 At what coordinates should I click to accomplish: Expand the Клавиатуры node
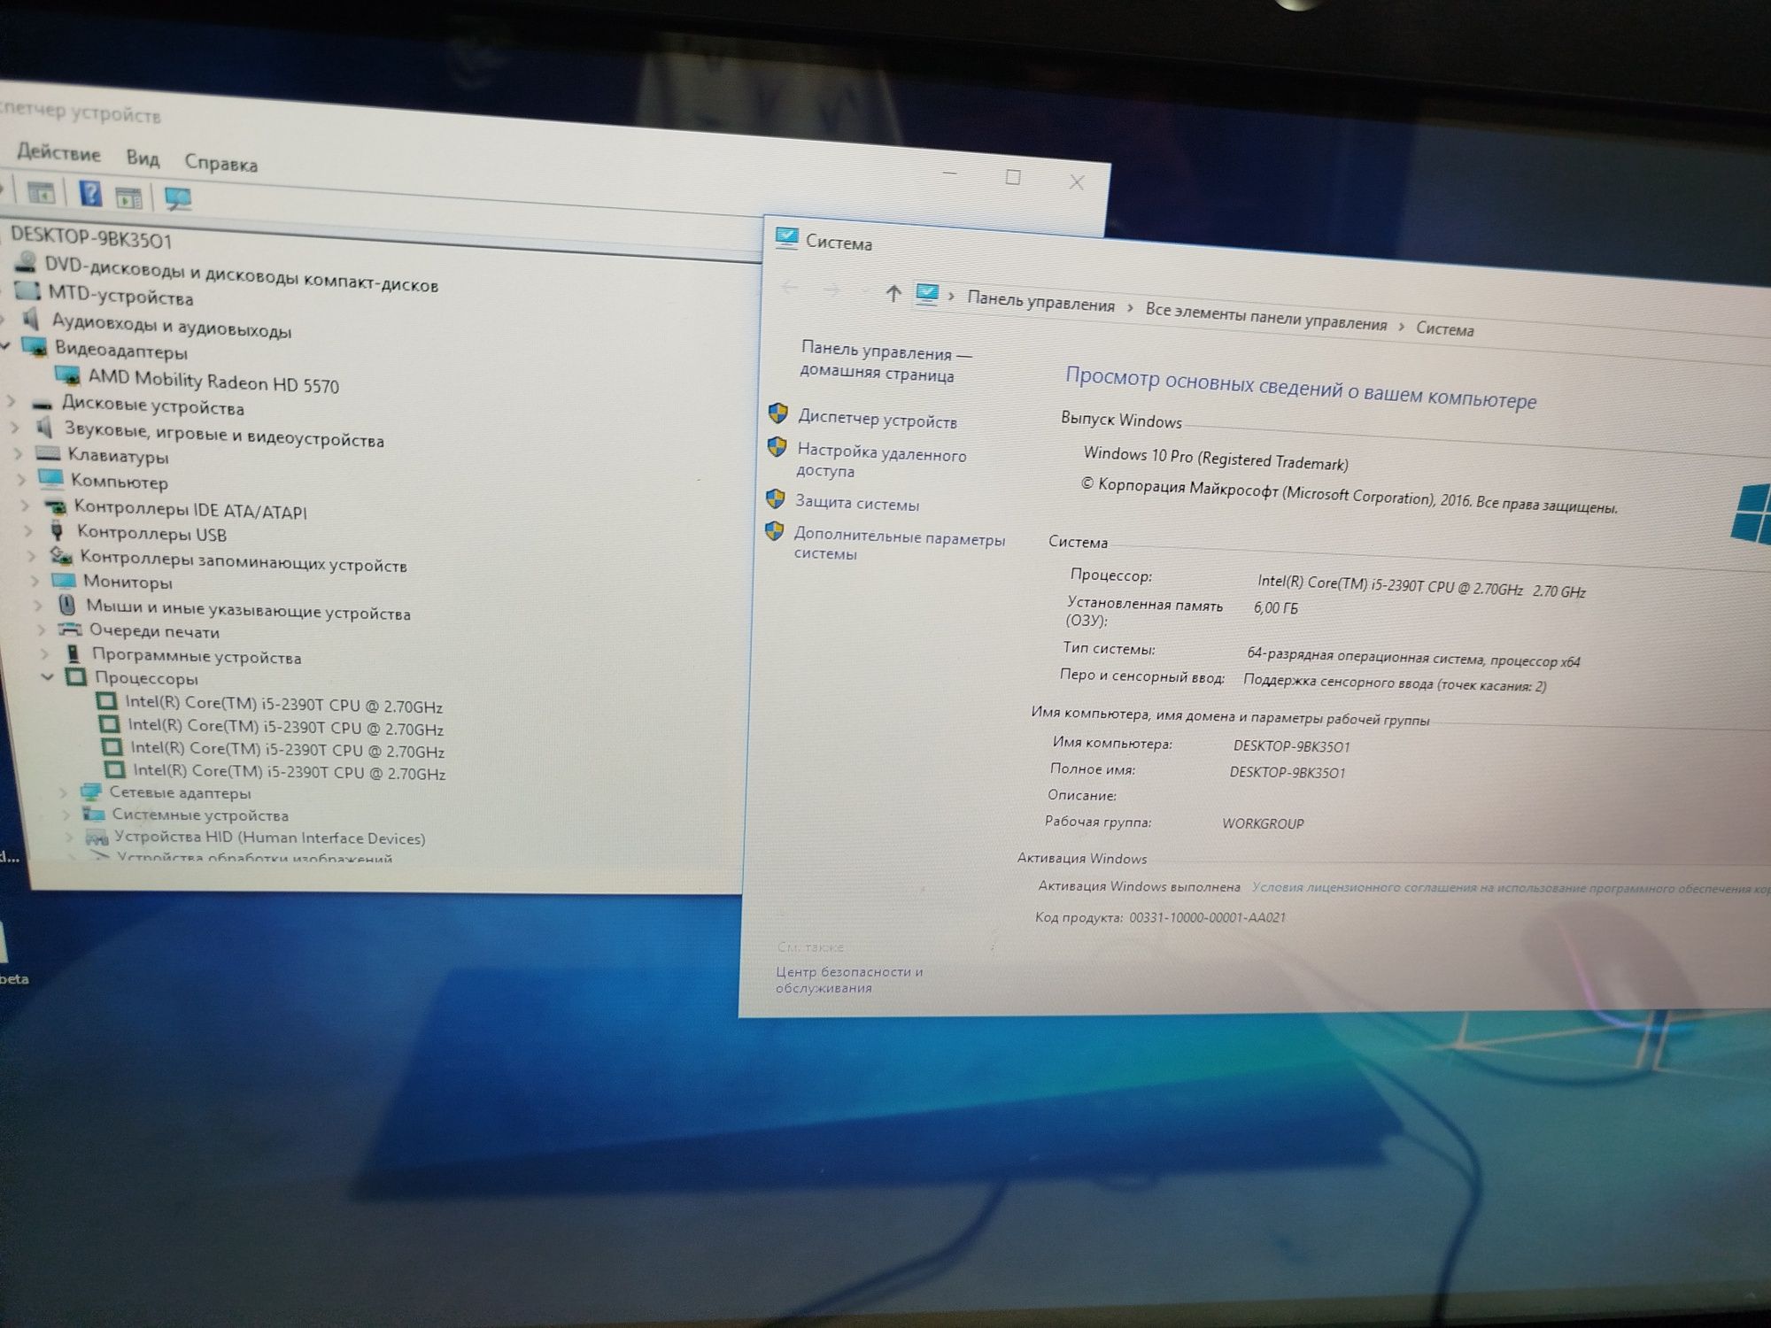point(19,453)
